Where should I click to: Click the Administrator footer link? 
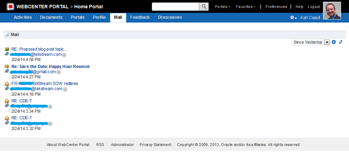pos(122,145)
